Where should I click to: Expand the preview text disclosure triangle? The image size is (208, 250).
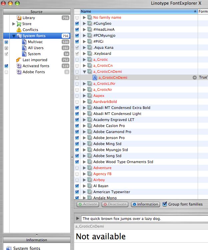click(x=78, y=218)
